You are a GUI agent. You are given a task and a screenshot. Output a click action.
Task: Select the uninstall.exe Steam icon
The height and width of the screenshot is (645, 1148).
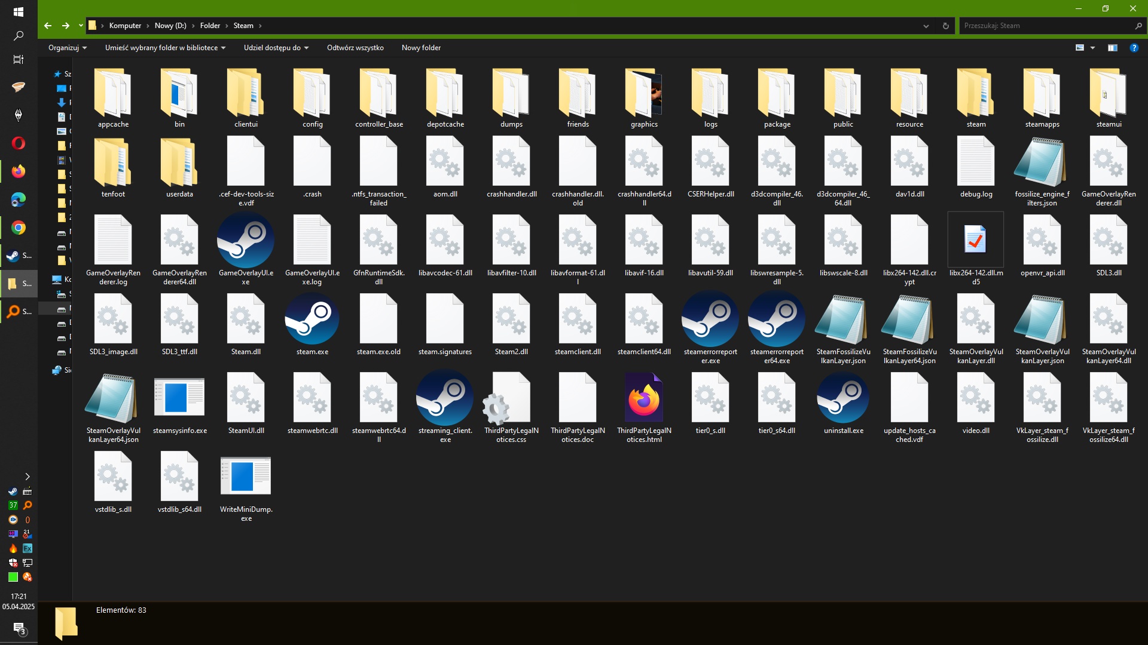tap(843, 398)
